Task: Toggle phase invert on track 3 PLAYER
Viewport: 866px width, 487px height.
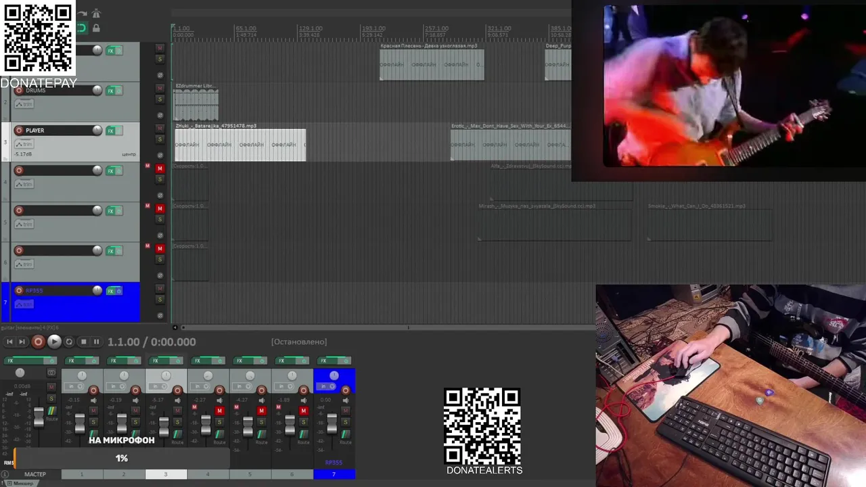Action: pos(160,155)
